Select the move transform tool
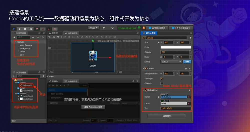Viewport: 250px width, 132px height. tap(14, 29)
